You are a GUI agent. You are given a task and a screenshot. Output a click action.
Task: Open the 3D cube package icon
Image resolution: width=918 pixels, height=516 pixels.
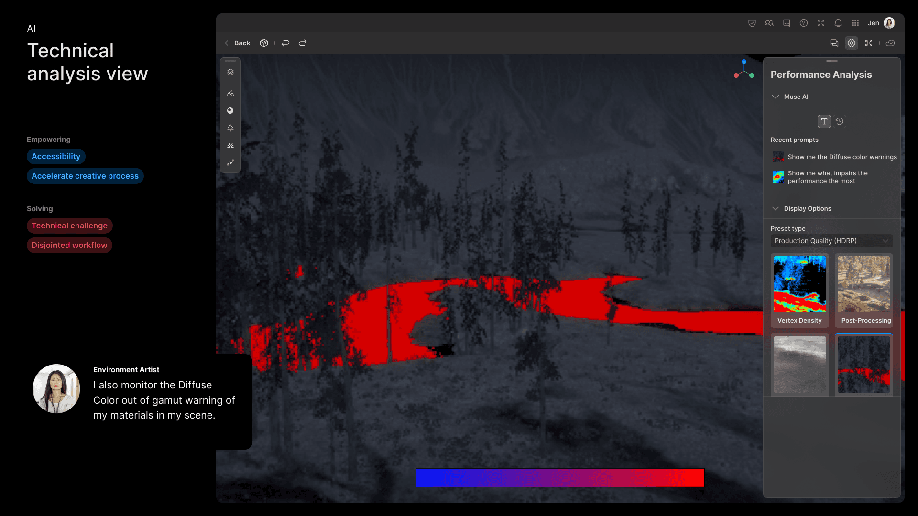tap(264, 43)
